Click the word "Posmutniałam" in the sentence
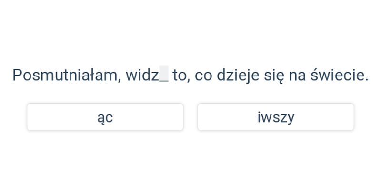381x190 pixels. coord(65,75)
